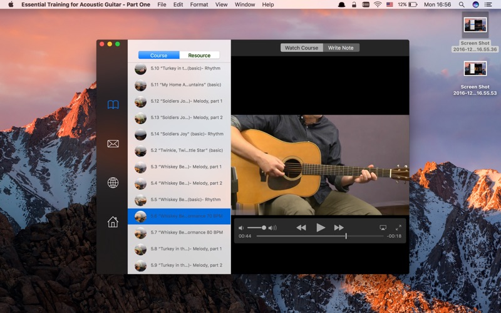The width and height of the screenshot is (501, 313).
Task: Switch to the Resource tab
Action: coord(199,55)
